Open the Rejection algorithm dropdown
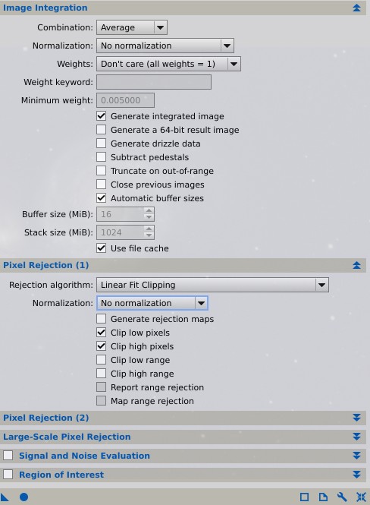The image size is (370, 505). 212,285
